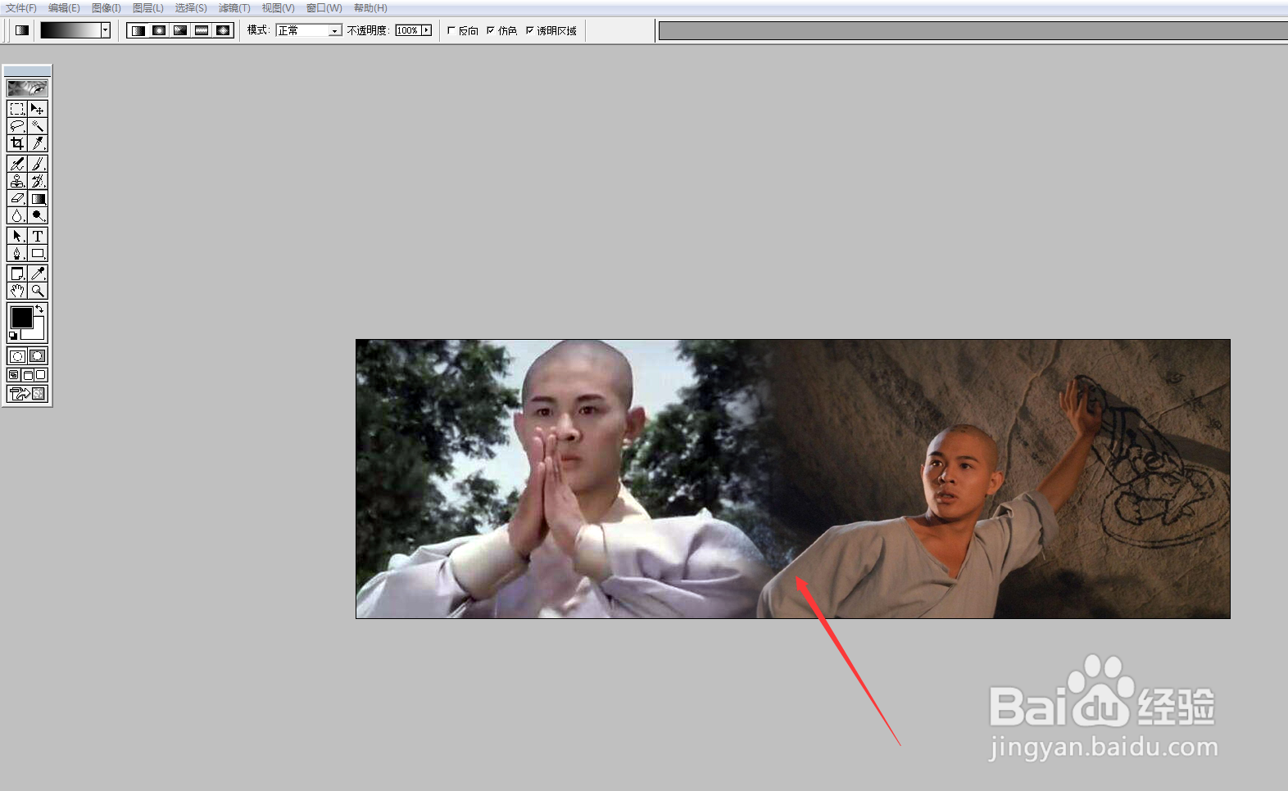The height and width of the screenshot is (791, 1288).
Task: Click the gradient tool preset icon in options bar
Action: click(x=22, y=30)
